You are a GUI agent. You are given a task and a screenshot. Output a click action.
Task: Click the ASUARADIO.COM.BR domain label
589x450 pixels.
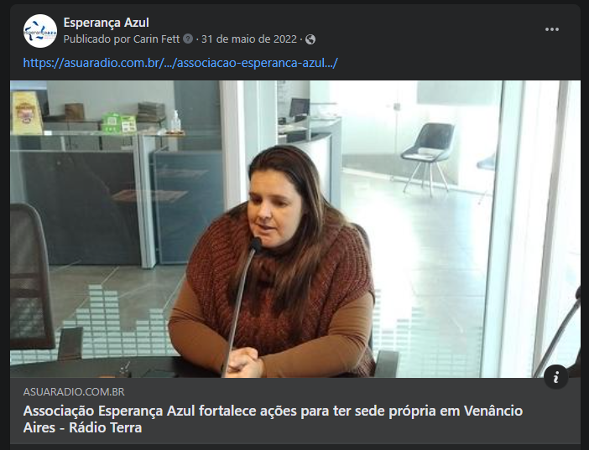74,392
